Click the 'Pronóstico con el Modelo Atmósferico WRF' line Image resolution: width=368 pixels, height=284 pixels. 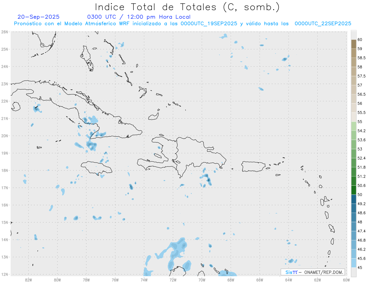tap(183, 24)
